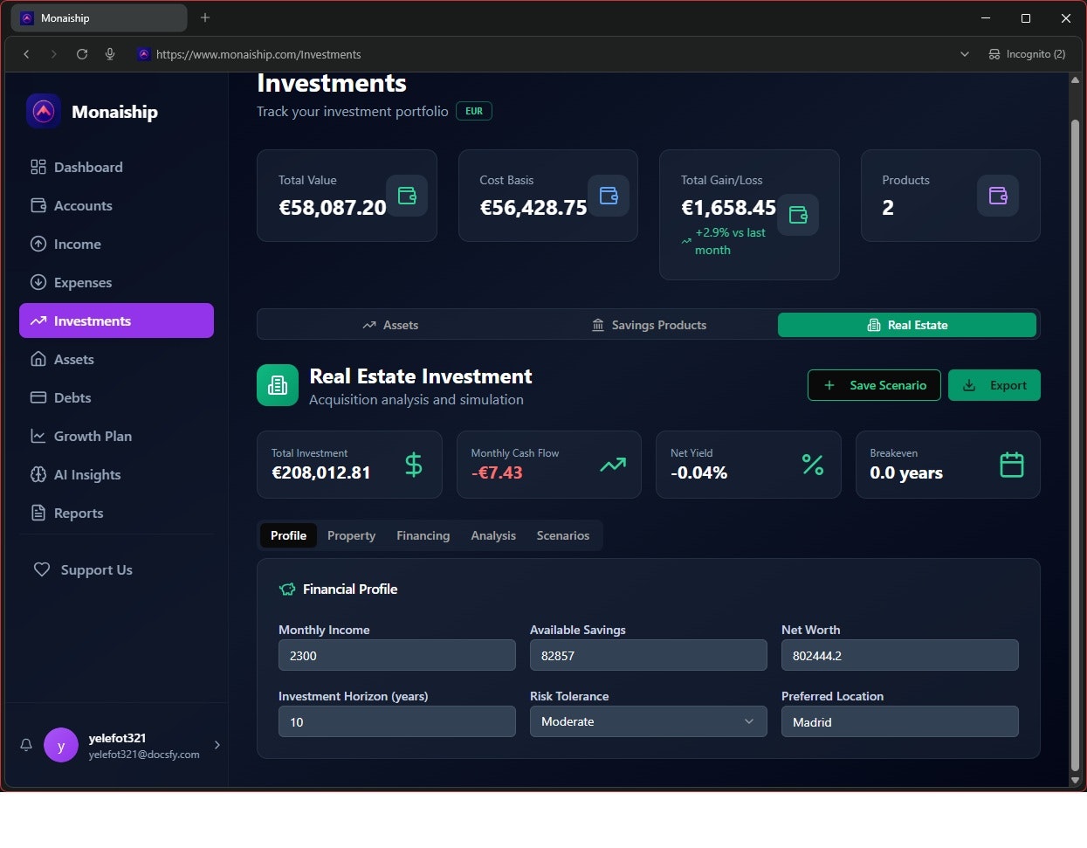This screenshot has width=1087, height=848.
Task: Click the Available Savings input field
Action: (x=649, y=655)
